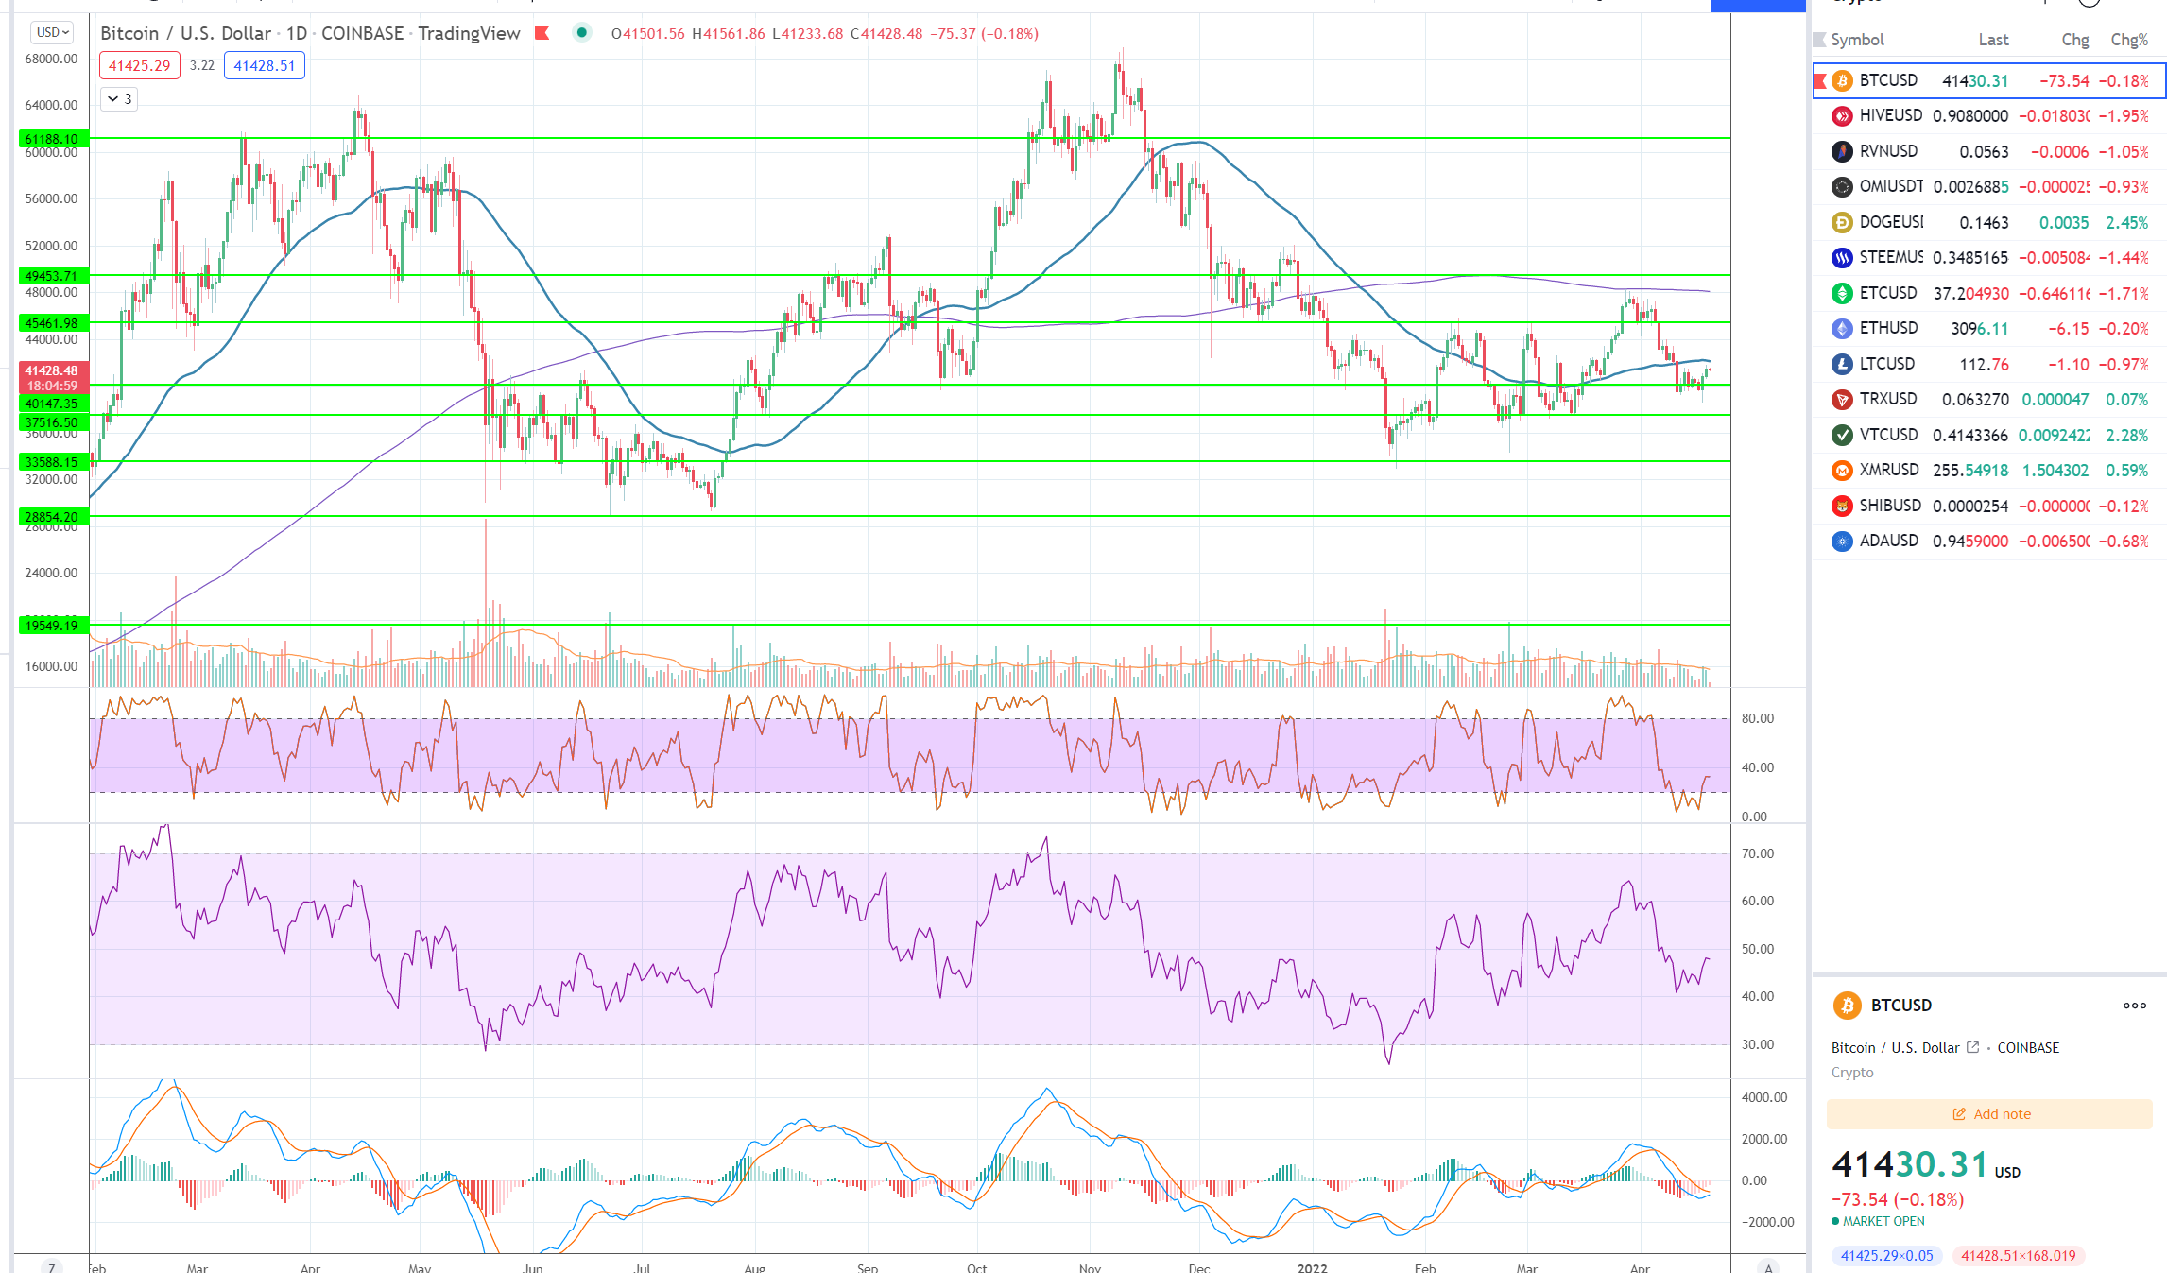Click the red ask pill 41428.51×168.019
The height and width of the screenshot is (1273, 2167).
tap(2018, 1256)
